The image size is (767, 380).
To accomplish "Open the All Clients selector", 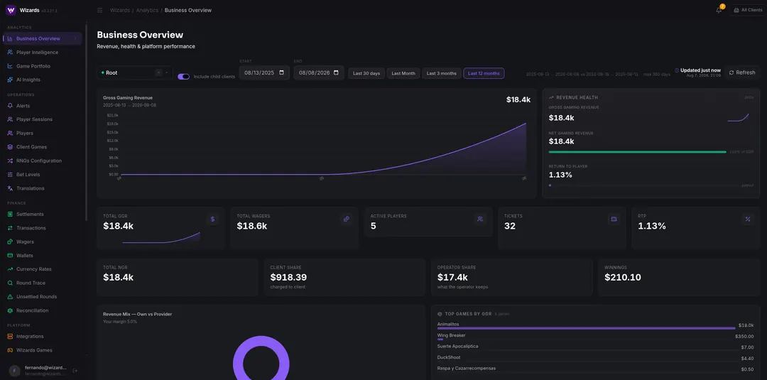I will (747, 10).
